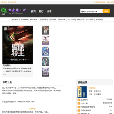114x114 pixels.
Task: Go to 首页 in the header
Action: pyautogui.click(x=33, y=11)
